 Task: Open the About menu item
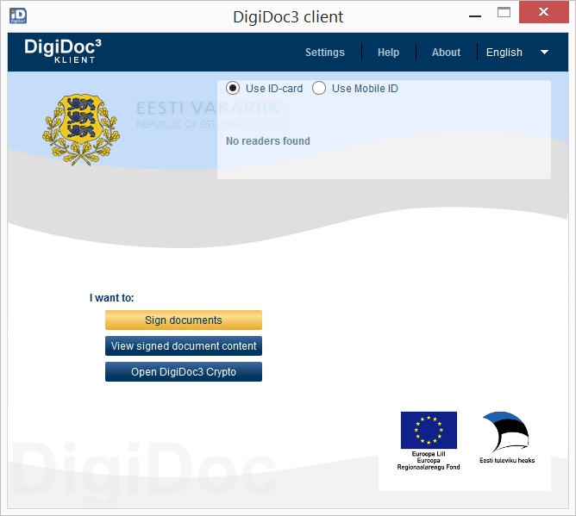pyautogui.click(x=446, y=52)
